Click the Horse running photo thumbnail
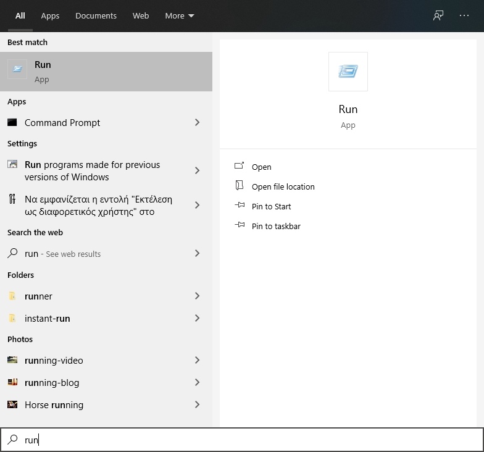Image resolution: width=484 pixels, height=452 pixels. [x=12, y=405]
